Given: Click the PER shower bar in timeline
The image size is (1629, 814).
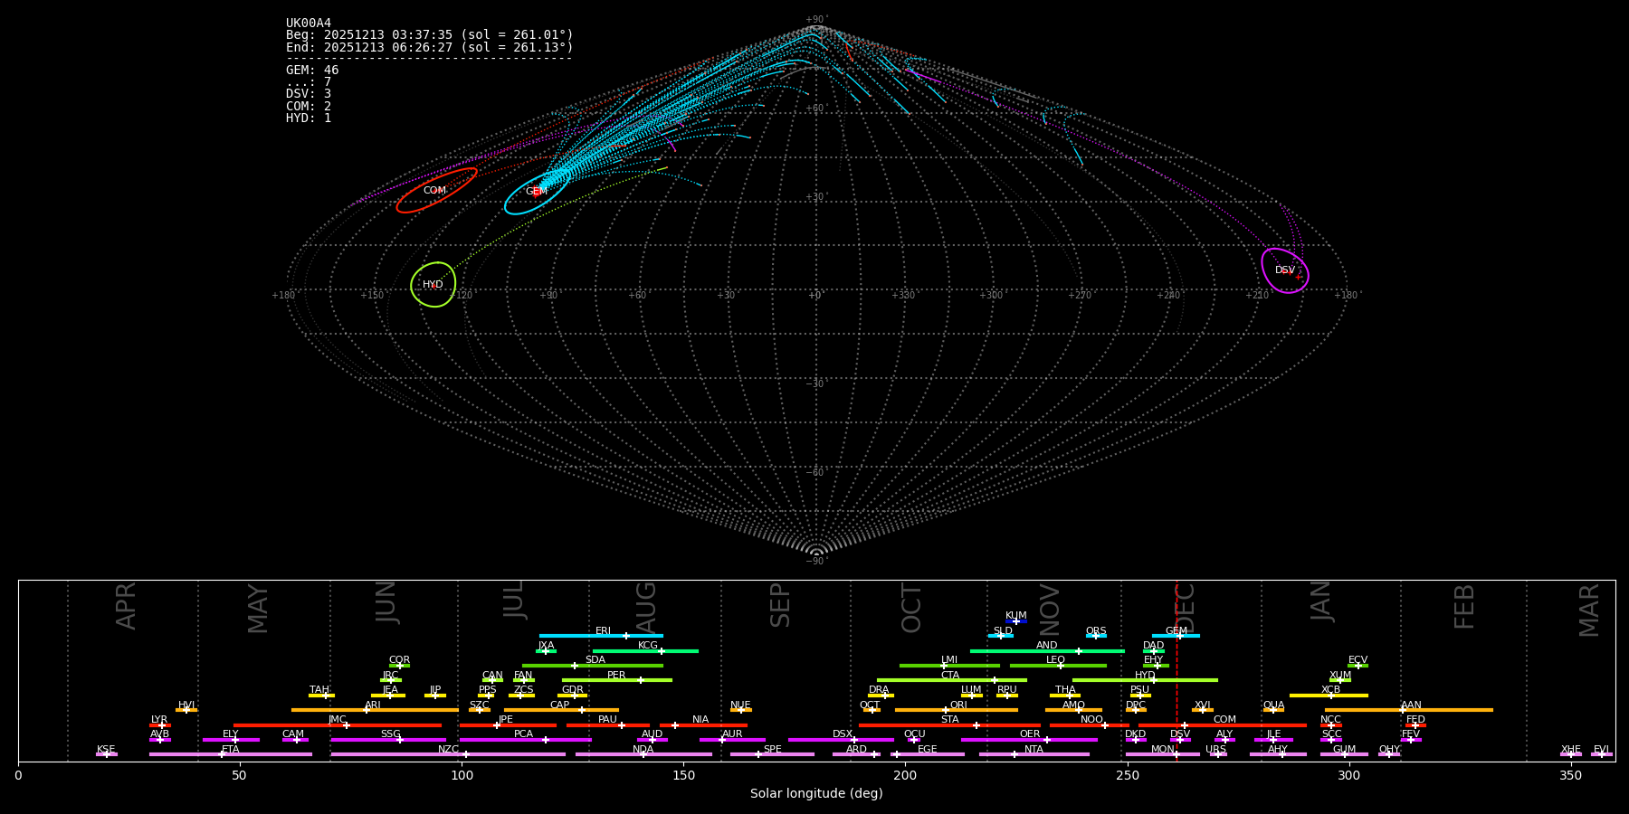Looking at the screenshot, I should [616, 680].
